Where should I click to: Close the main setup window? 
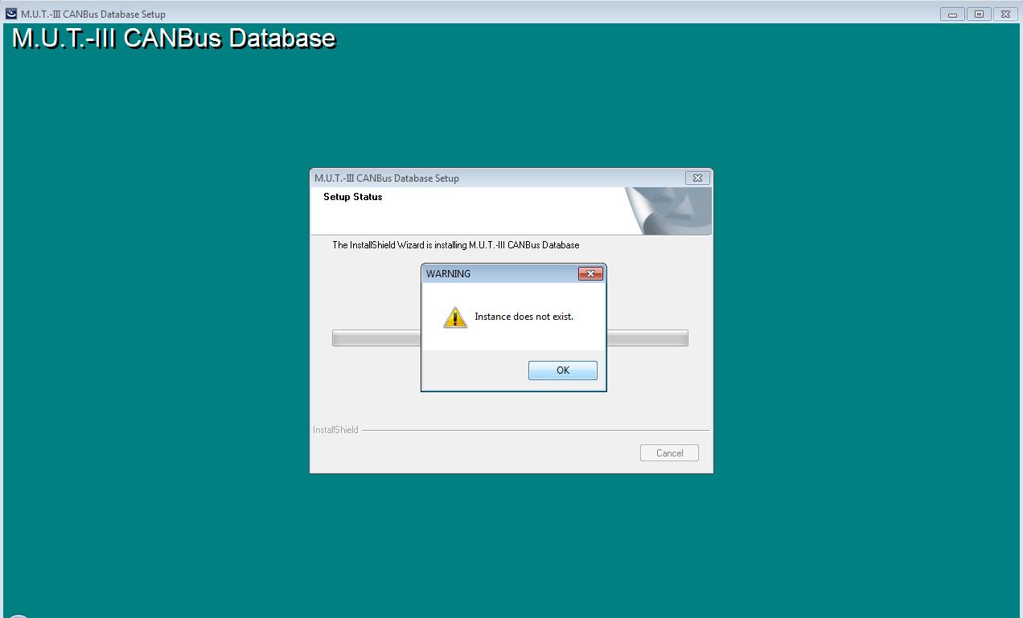(1005, 14)
